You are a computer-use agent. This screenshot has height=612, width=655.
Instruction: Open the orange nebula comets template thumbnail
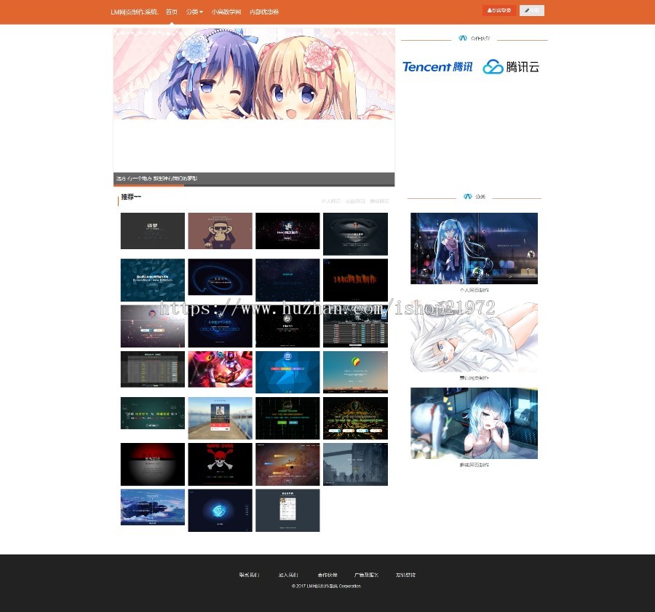pyautogui.click(x=287, y=464)
